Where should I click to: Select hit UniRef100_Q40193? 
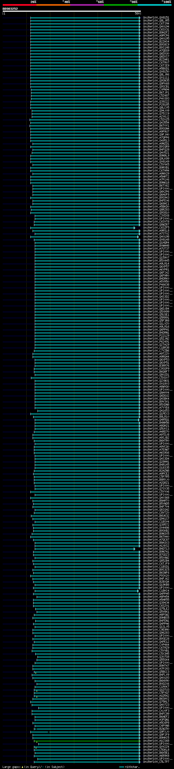point(156,678)
